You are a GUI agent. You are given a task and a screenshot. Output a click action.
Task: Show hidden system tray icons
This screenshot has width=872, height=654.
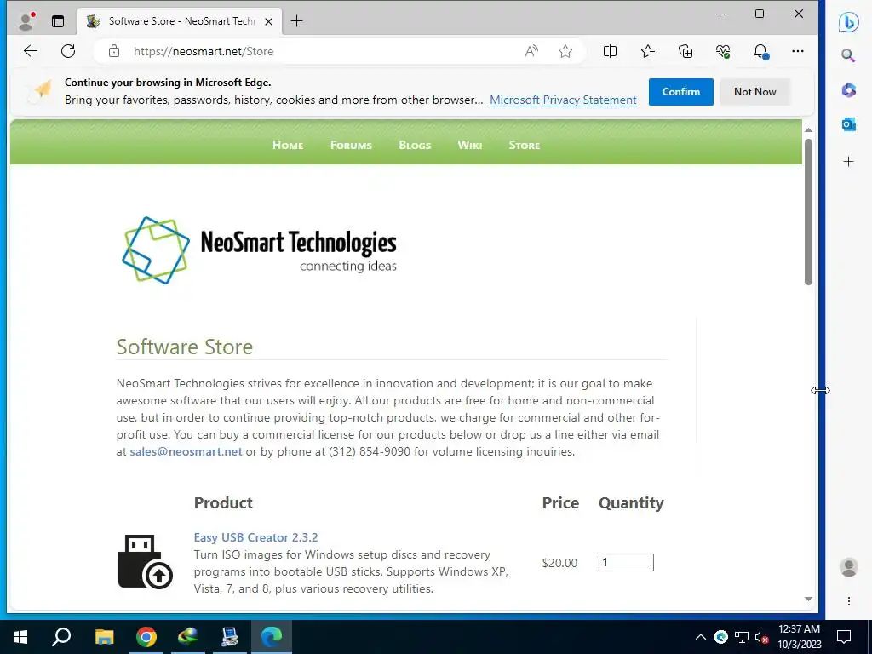coord(701,637)
